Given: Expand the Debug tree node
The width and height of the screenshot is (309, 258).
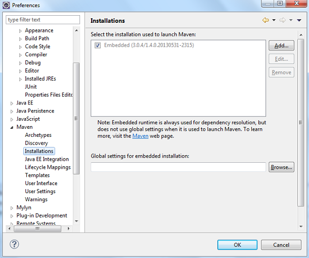Looking at the screenshot, I should tap(20, 63).
